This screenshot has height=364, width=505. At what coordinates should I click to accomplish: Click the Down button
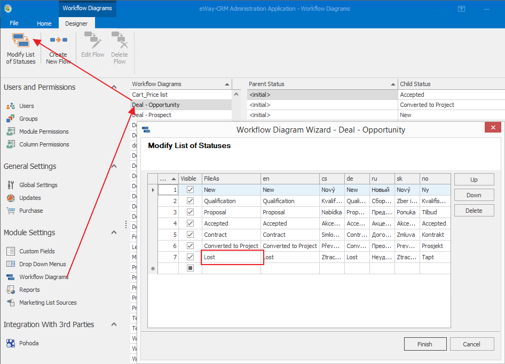[474, 195]
